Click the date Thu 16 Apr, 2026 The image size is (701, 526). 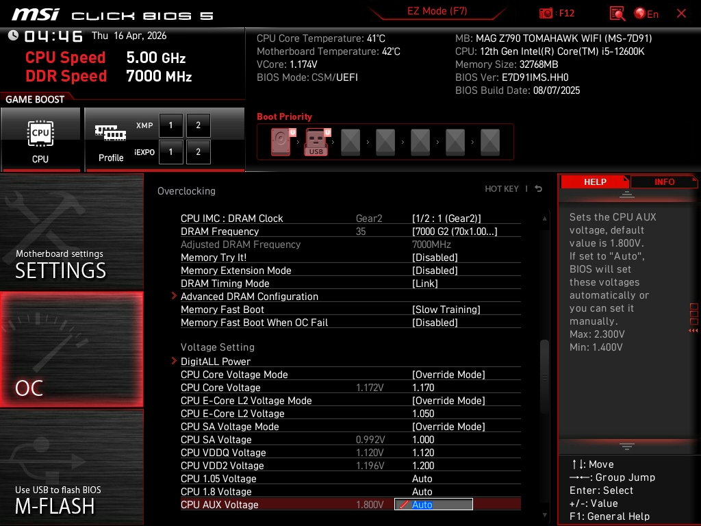(x=129, y=36)
